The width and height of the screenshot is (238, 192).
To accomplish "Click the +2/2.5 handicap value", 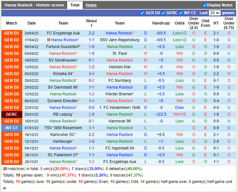I will pyautogui.click(x=161, y=114).
